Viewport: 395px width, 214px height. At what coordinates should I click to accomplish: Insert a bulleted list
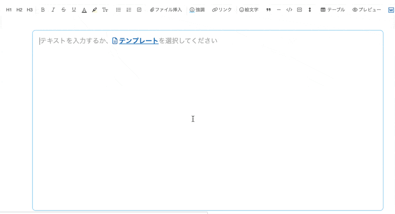pos(118,10)
